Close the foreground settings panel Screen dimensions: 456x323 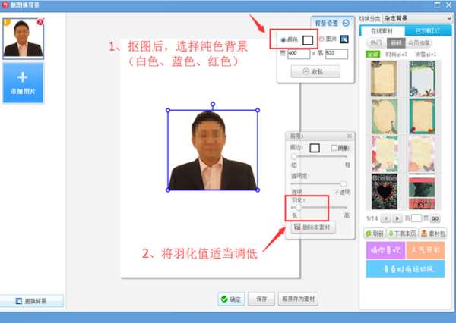tap(350, 136)
